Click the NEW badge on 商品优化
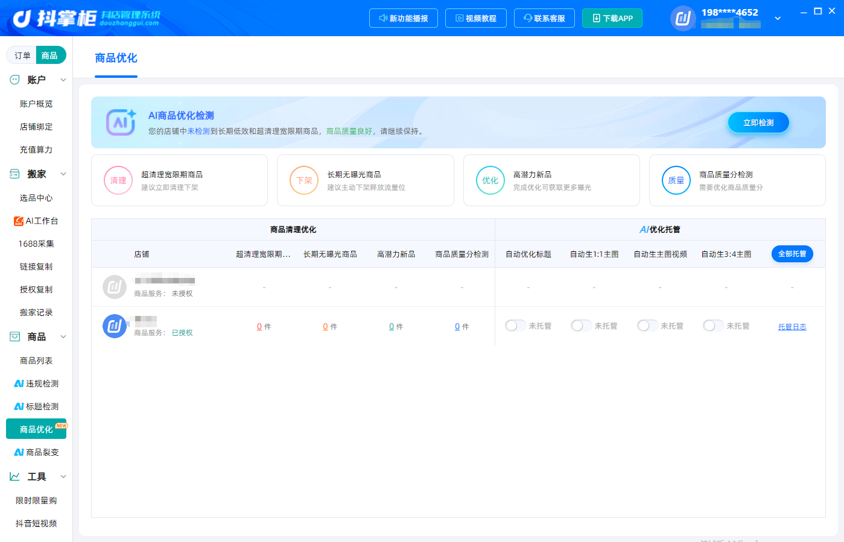This screenshot has height=542, width=844. [x=62, y=426]
